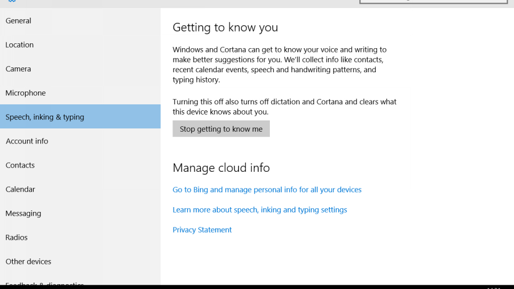Click the Getting to know you heading
This screenshot has width=514, height=289.
pyautogui.click(x=225, y=27)
